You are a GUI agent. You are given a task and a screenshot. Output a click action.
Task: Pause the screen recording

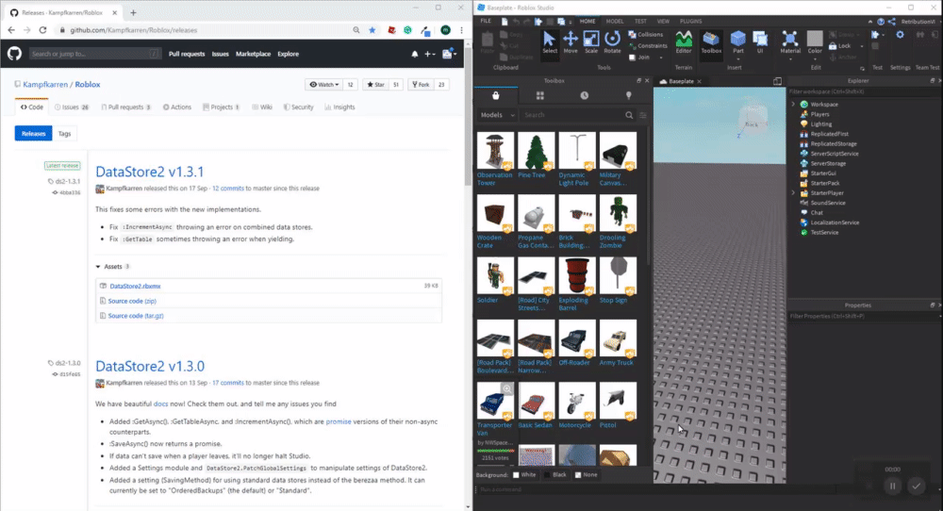pos(892,486)
